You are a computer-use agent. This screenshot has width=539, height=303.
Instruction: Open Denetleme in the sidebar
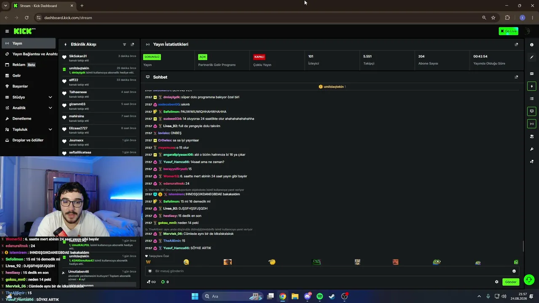[28, 119]
